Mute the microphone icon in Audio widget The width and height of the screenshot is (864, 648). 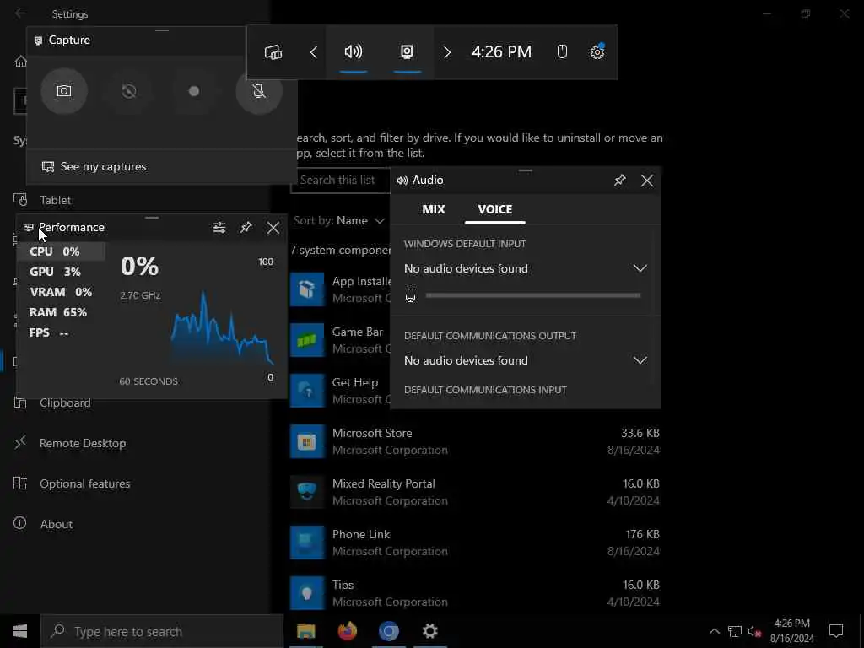tap(410, 295)
